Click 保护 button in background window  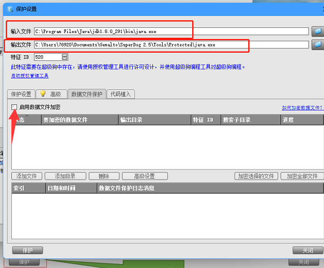[x=24, y=262]
